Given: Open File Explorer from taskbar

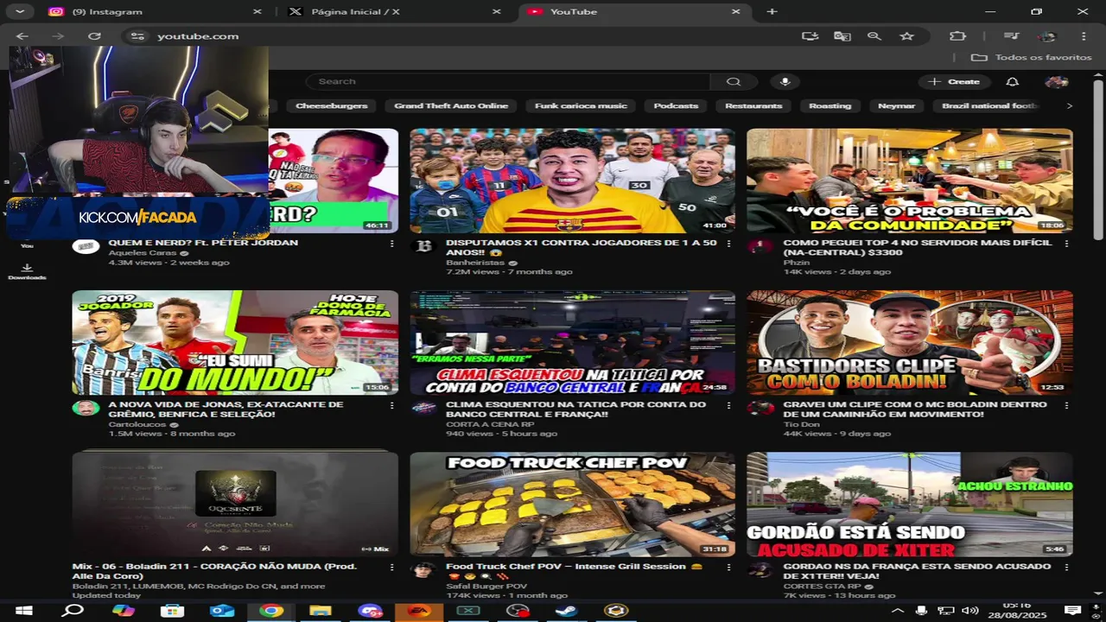Looking at the screenshot, I should click(321, 611).
